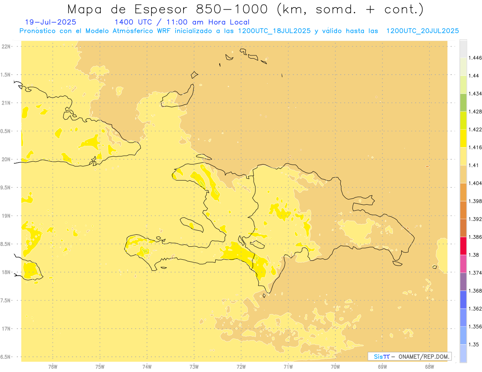Click the longitude label '68W'
The height and width of the screenshot is (372, 482).
[x=429, y=367]
